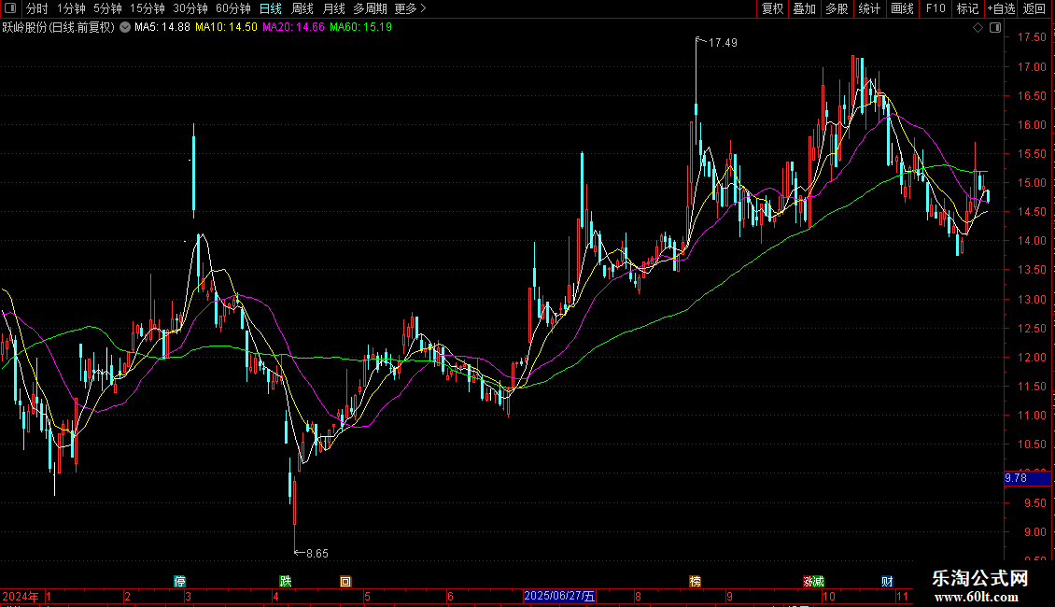Click the MA5: 14.88 indicator label
This screenshot has height=607, width=1055.
point(162,27)
